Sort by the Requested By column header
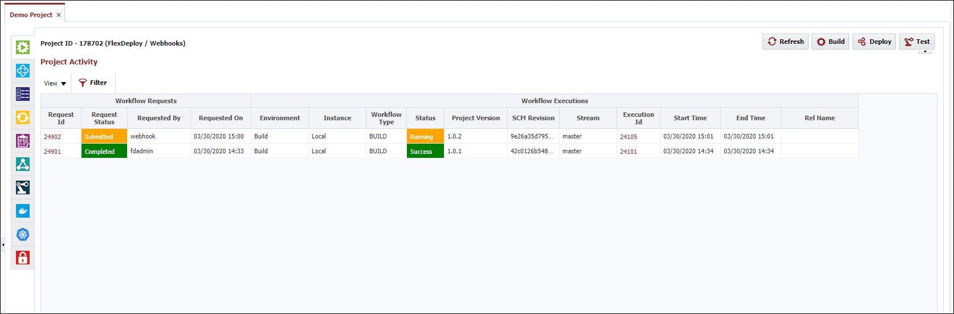This screenshot has height=314, width=954. click(x=159, y=118)
